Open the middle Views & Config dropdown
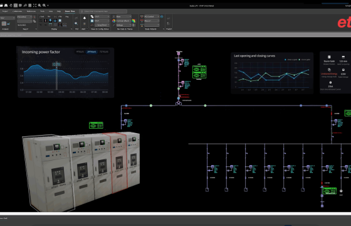Image resolution: width=351 pixels, height=226 pixels. [x=102, y=21]
